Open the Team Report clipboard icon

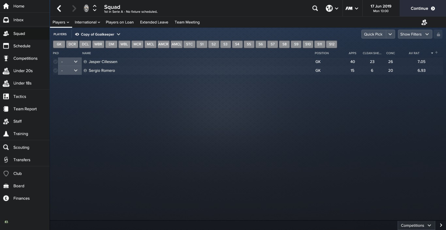click(x=6, y=109)
